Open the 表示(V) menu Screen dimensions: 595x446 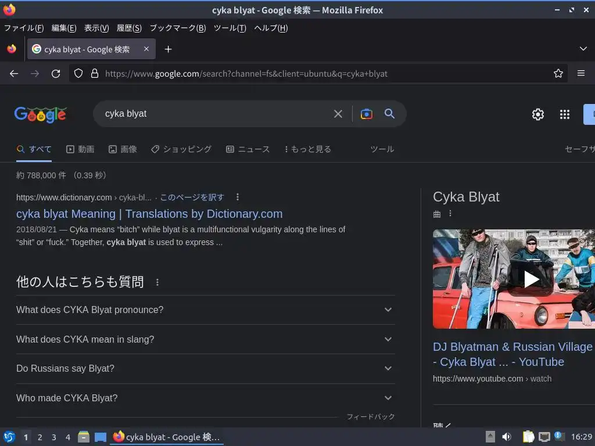[x=96, y=28]
